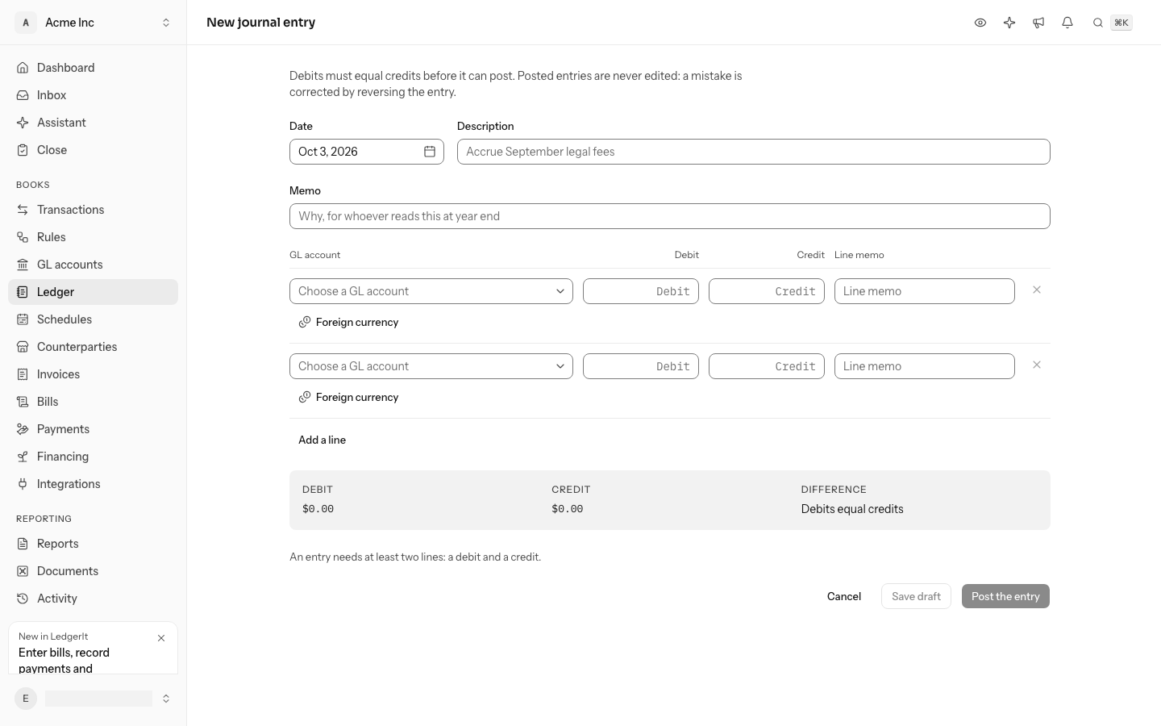The height and width of the screenshot is (726, 1161).
Task: Open the Assistant page in the sidebar
Action: click(94, 123)
